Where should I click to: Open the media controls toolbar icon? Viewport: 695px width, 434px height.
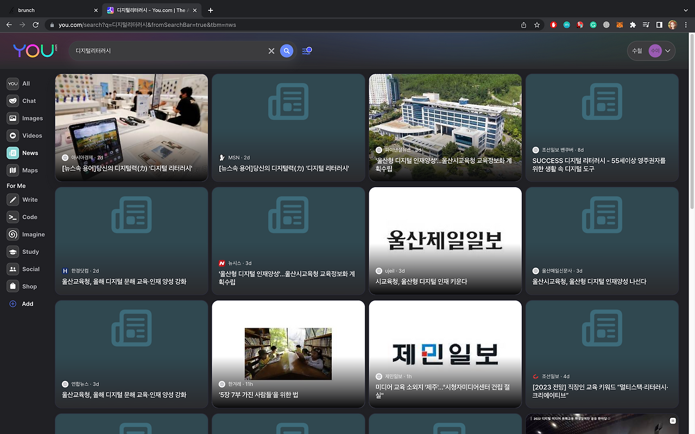pos(646,25)
